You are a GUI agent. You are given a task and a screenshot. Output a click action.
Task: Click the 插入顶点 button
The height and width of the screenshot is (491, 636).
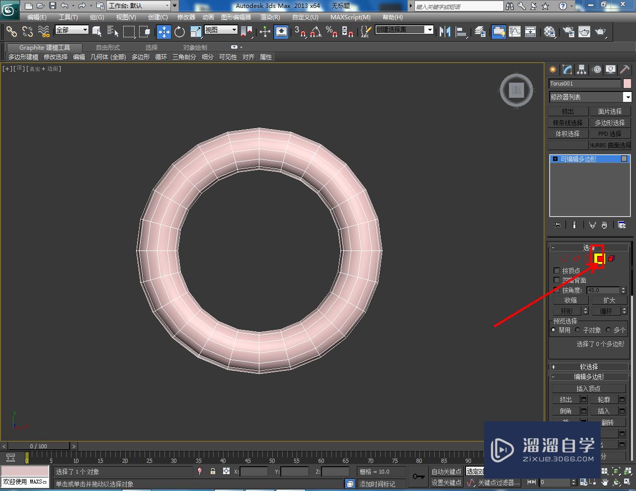[x=589, y=389]
